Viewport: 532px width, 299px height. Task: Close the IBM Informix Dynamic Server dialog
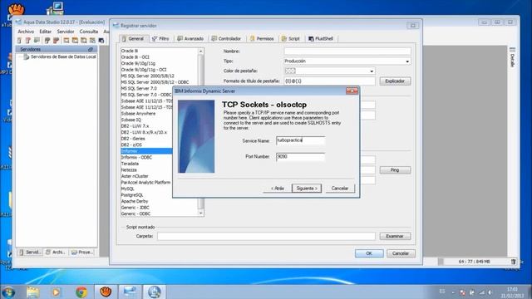(x=352, y=91)
